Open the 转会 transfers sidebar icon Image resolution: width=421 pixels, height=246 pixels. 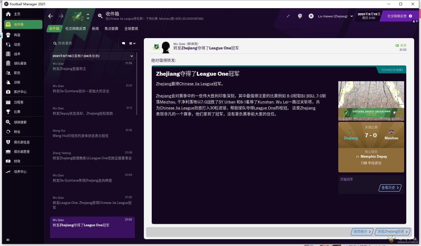point(8,132)
